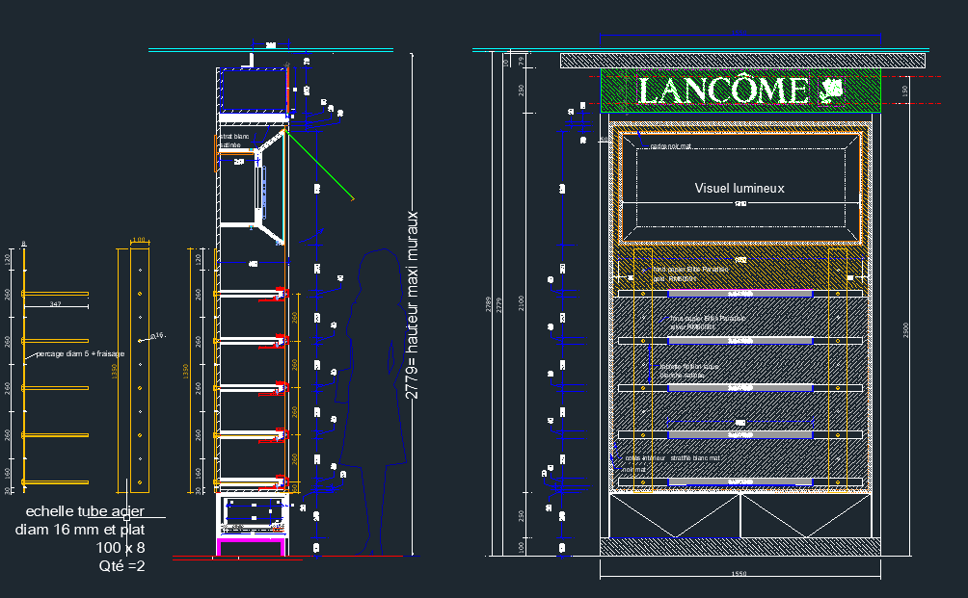Click the 347 shelf length dimension

(x=56, y=304)
